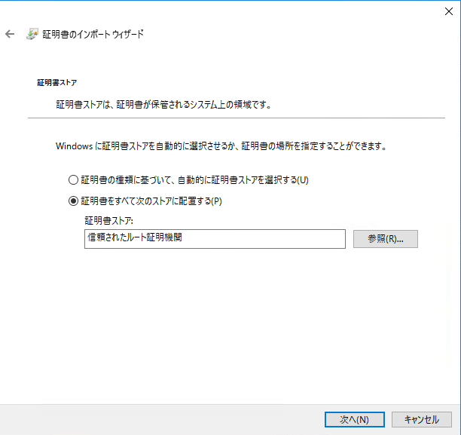This screenshot has width=461, height=435.
Task: Go back using the left arrow icon
Action: pos(10,34)
